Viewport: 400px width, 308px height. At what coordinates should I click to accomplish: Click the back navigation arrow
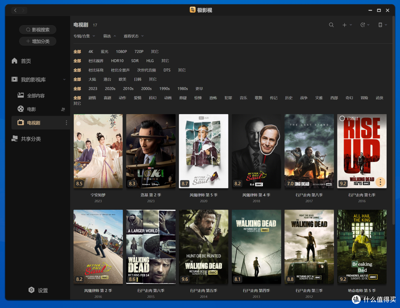pyautogui.click(x=15, y=10)
